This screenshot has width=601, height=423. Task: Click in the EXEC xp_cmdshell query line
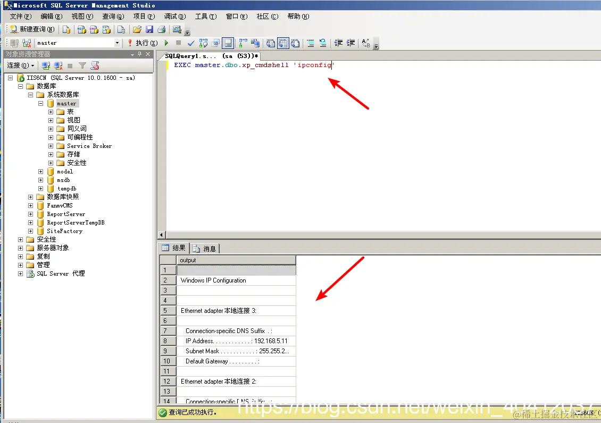pyautogui.click(x=254, y=65)
